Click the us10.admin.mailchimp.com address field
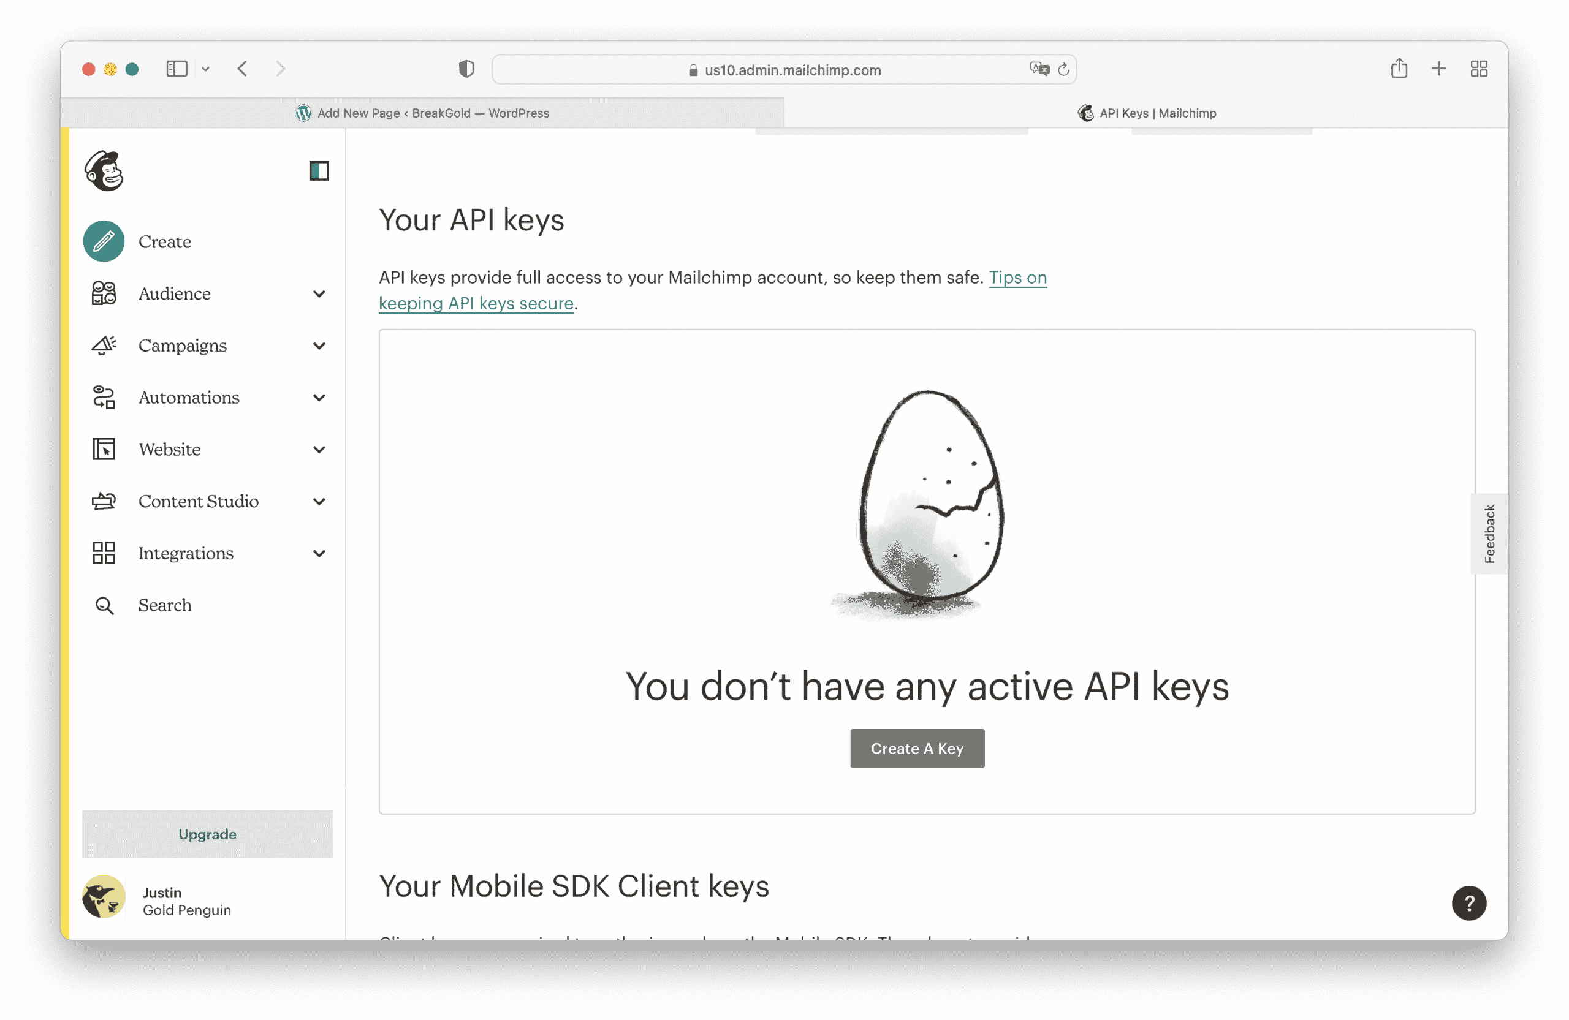The image size is (1569, 1020). (784, 69)
